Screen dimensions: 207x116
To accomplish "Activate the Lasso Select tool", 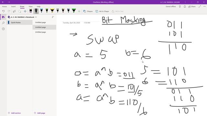I will (x=20, y=11).
